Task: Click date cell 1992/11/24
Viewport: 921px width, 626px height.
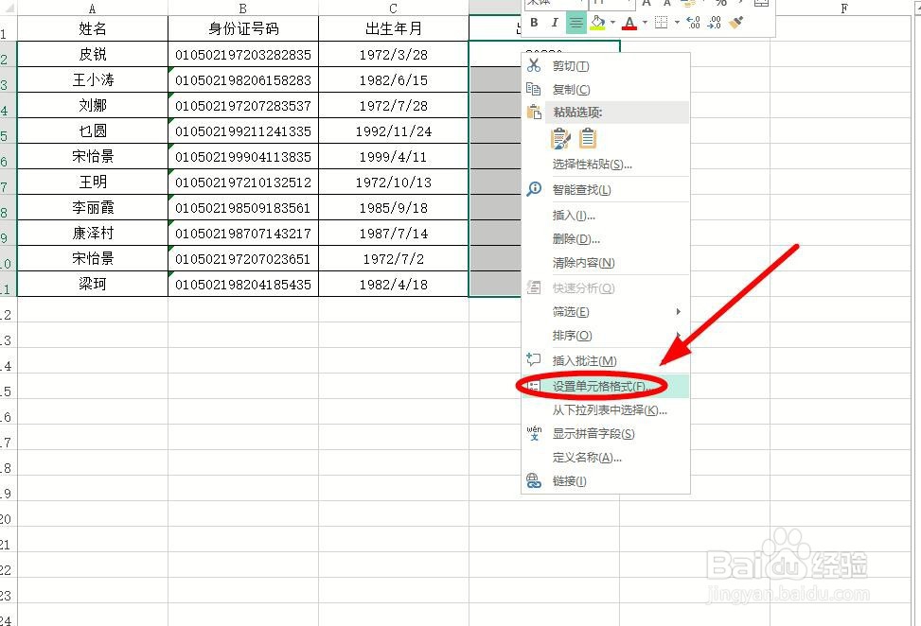Action: (x=394, y=130)
